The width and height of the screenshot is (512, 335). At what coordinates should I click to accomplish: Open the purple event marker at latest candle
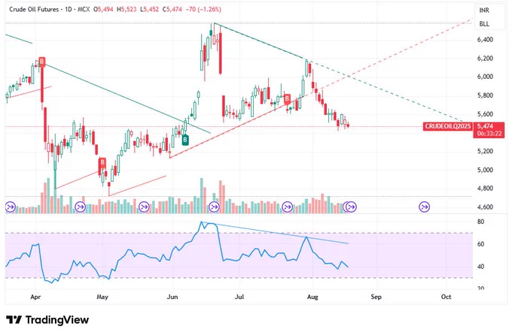[x=352, y=207]
